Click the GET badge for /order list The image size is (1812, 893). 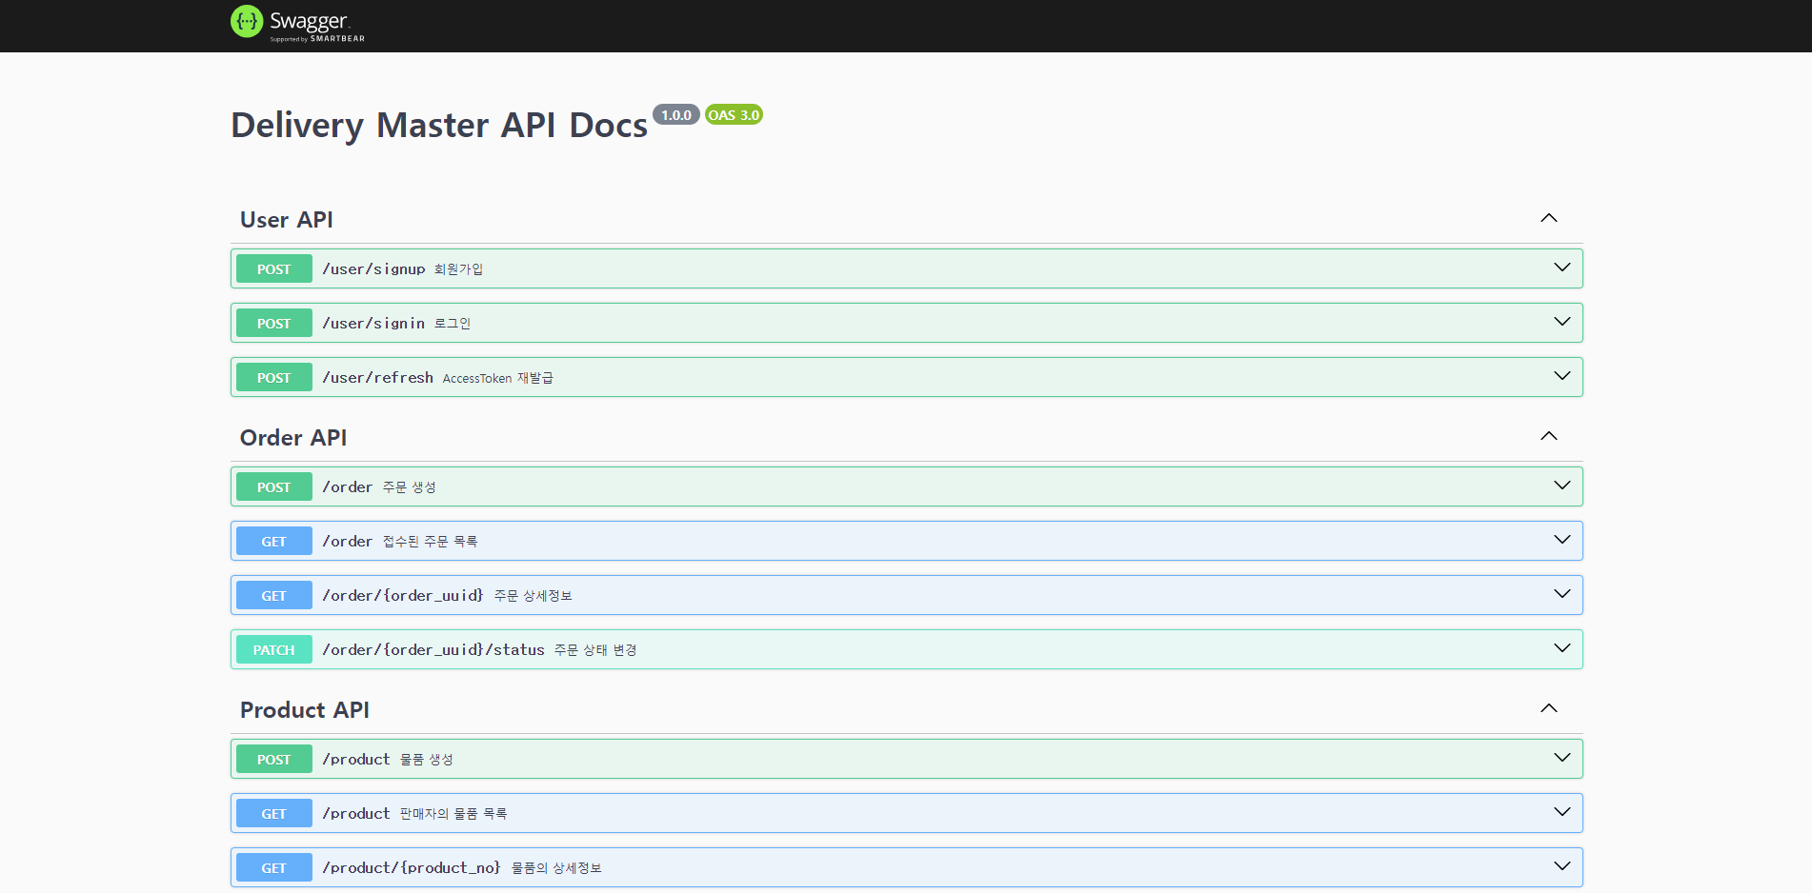(x=273, y=541)
